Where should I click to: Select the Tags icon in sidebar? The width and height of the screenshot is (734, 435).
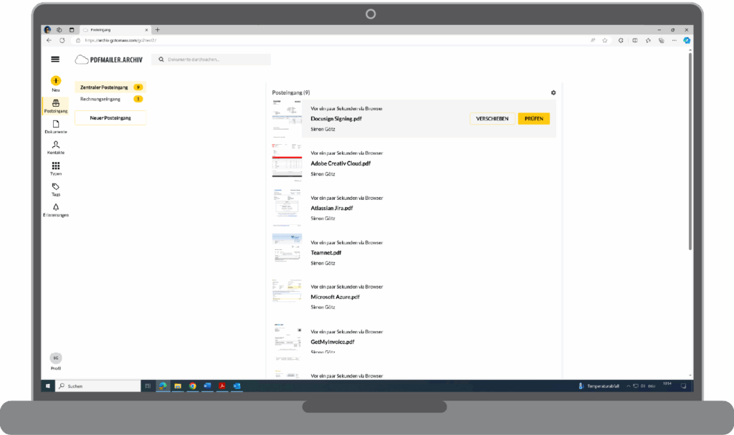click(x=56, y=186)
